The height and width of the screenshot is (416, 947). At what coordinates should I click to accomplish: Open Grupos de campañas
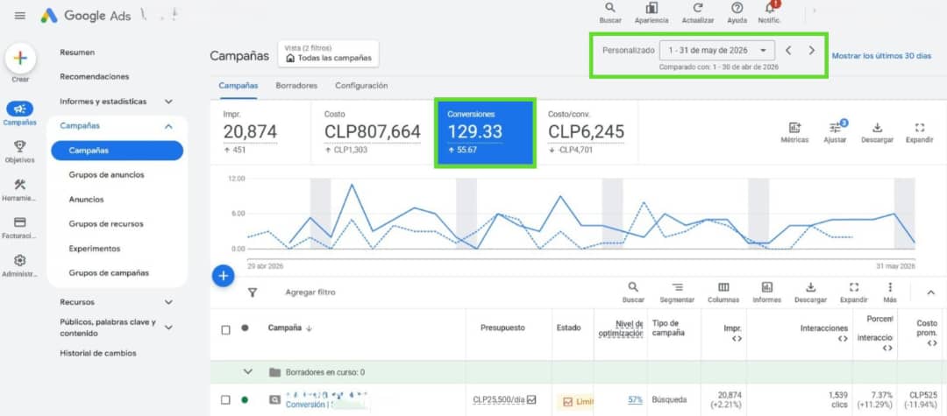[109, 272]
